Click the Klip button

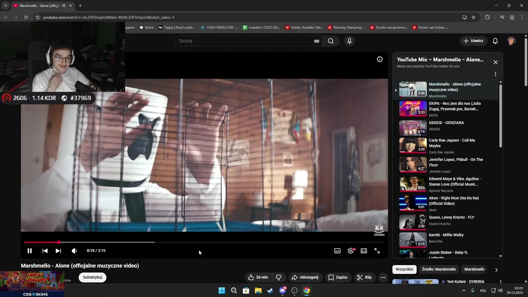tap(365, 277)
